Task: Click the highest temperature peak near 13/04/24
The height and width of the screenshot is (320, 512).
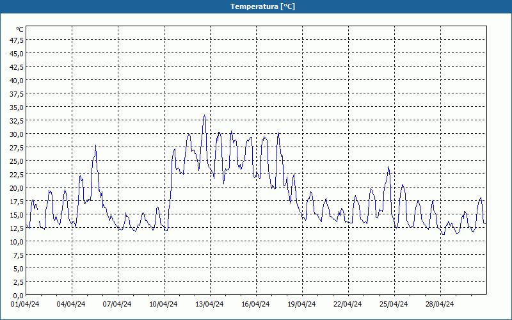Action: 204,115
